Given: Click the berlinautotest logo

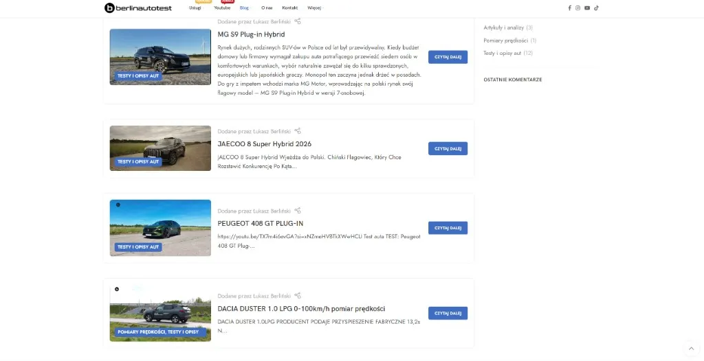Looking at the screenshot, I should tap(137, 8).
